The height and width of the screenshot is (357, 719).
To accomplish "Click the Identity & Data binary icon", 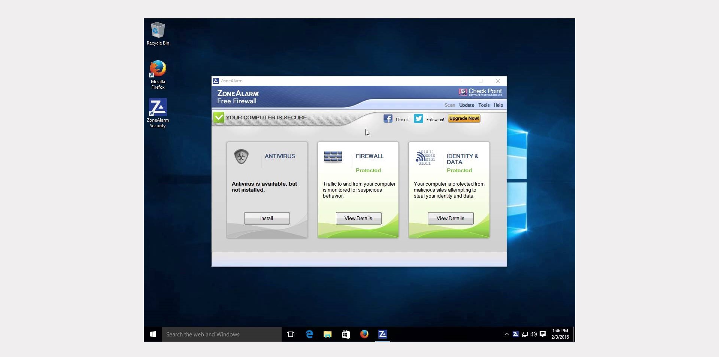I will (425, 158).
